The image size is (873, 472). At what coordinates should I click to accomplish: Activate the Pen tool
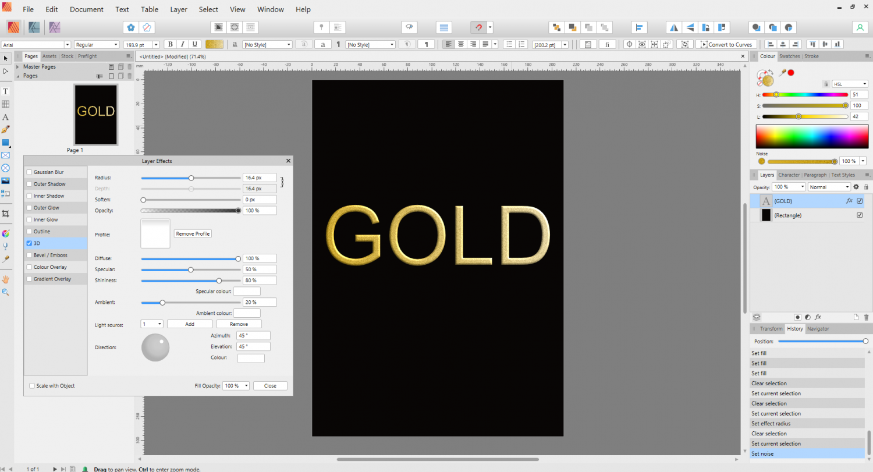pyautogui.click(x=5, y=129)
